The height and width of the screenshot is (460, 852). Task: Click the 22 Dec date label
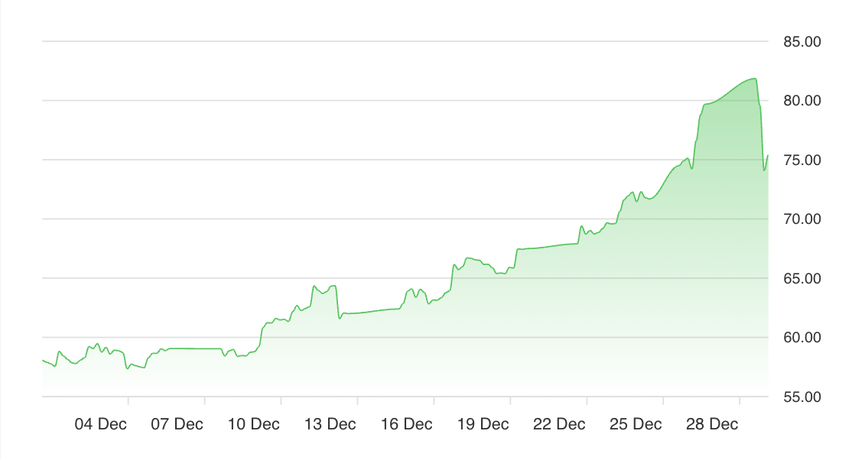point(560,424)
